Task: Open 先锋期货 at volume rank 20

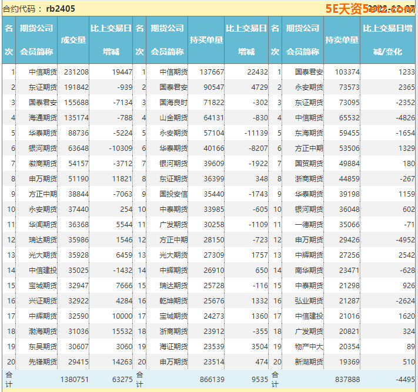Action: click(43, 362)
